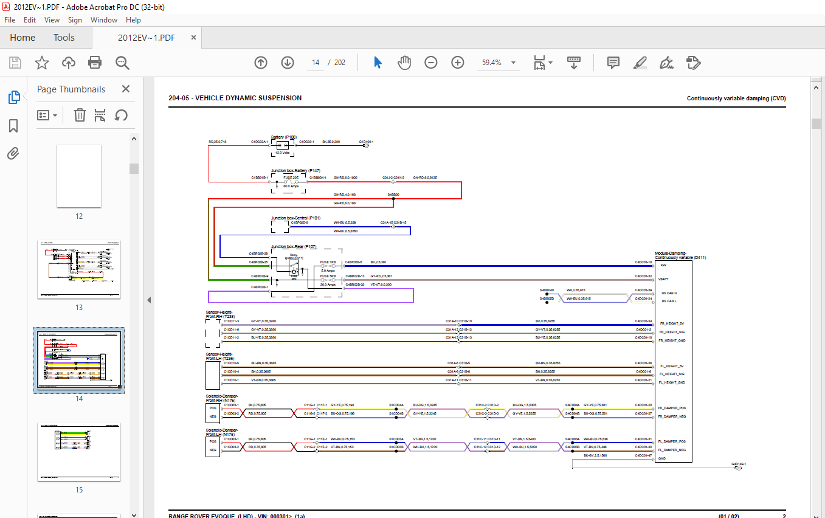Close the Page Thumbnails panel
This screenshot has height=518, width=825.
(x=126, y=89)
